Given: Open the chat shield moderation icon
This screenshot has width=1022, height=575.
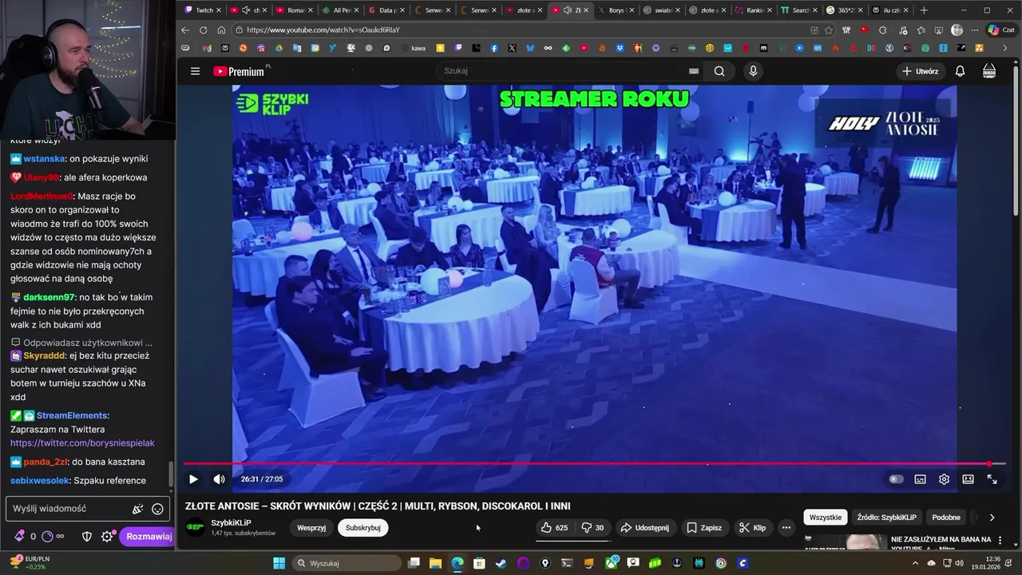Looking at the screenshot, I should (87, 537).
